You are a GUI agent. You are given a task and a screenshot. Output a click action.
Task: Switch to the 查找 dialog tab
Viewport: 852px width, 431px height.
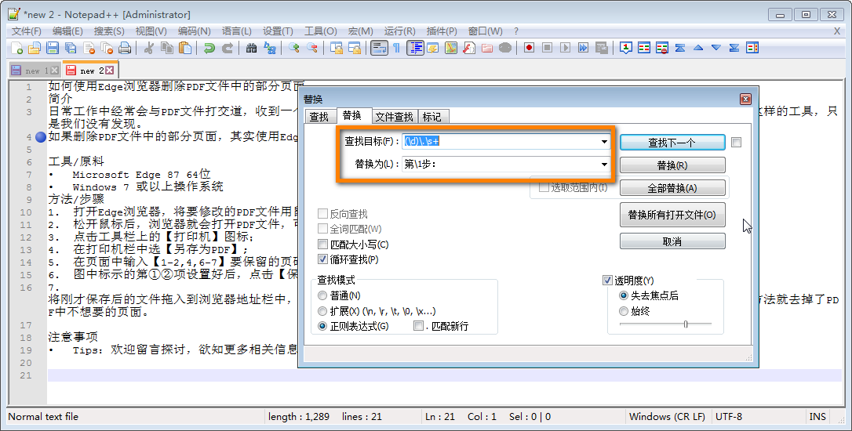coord(319,117)
